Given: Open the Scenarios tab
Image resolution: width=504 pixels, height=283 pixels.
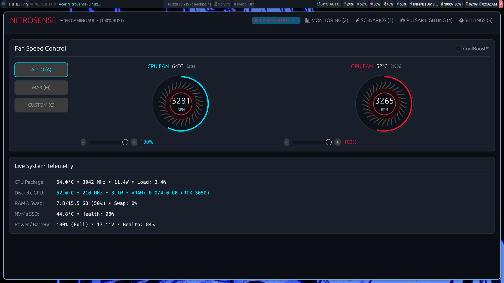Looking at the screenshot, I should (374, 20).
